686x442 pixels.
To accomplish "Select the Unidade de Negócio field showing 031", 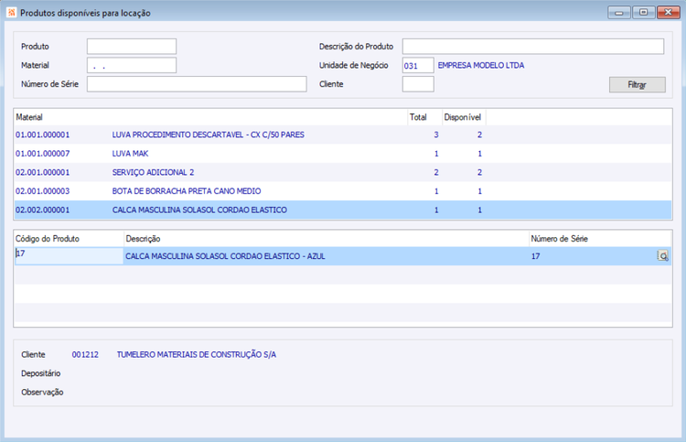I will click(418, 65).
